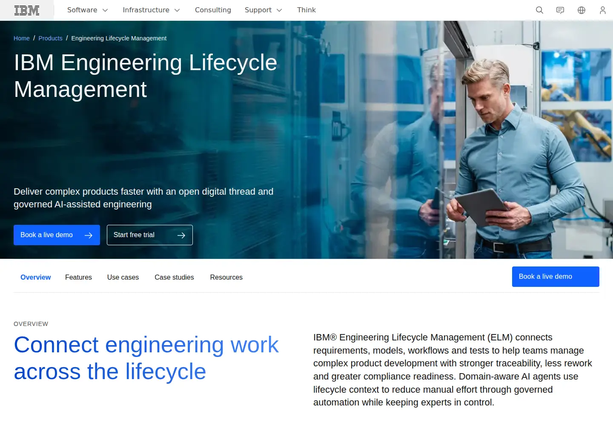Go to Products breadcrumb link

pos(50,38)
